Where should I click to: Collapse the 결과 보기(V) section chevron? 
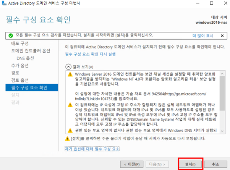tap(68, 66)
